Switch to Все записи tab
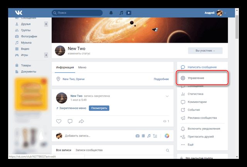Screen dimensions: 247x167 point(64,150)
